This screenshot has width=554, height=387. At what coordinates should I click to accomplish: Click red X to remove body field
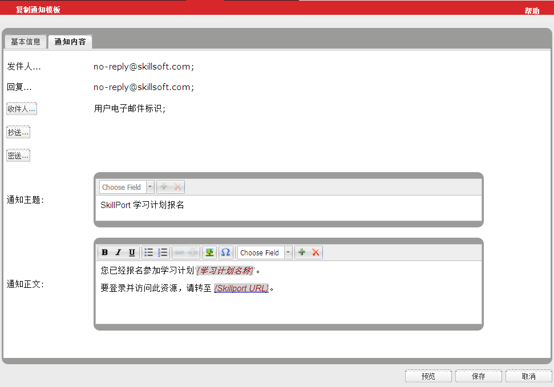point(316,252)
